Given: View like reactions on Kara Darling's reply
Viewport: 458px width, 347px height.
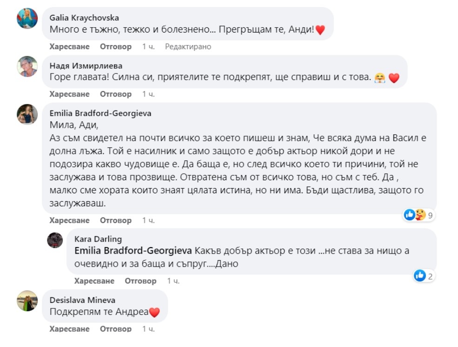Looking at the screenshot, I should [x=424, y=276].
